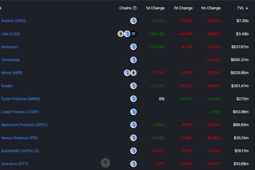This screenshot has height=170, width=255.
Task: Click the Solana chain icon in Lido row
Action: click(x=133, y=34)
